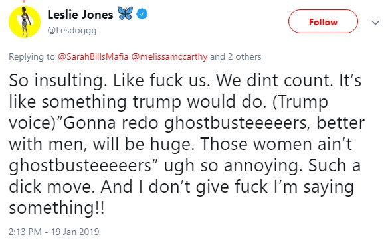This screenshot has height=239, width=392.
Task: Click the blue butterfly emoji by the name
Action: coord(125,13)
